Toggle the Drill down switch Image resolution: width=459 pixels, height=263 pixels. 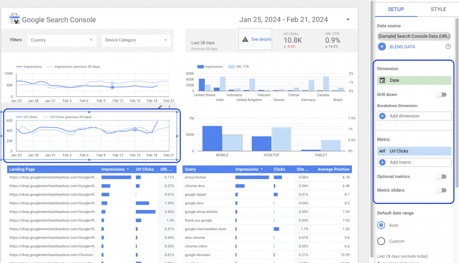(441, 95)
